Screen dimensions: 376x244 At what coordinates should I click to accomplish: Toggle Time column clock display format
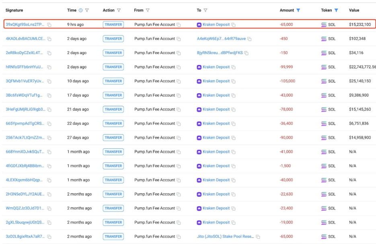[80, 10]
